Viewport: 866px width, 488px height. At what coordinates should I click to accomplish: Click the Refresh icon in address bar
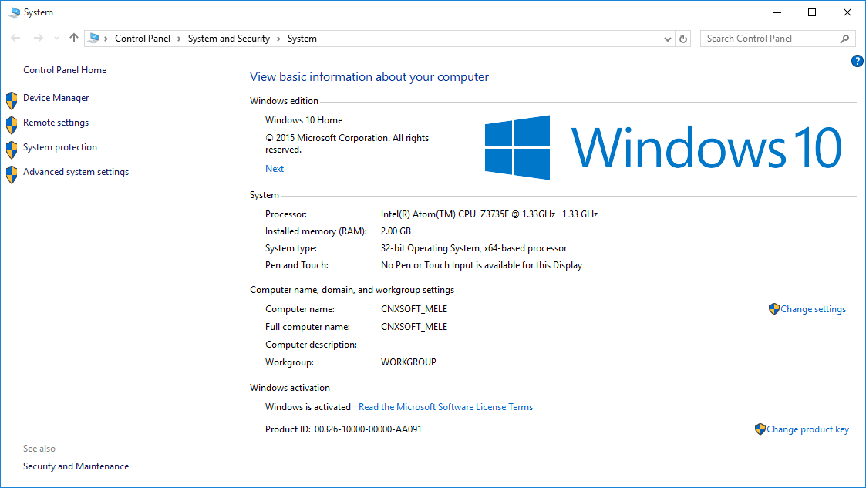[x=683, y=39]
